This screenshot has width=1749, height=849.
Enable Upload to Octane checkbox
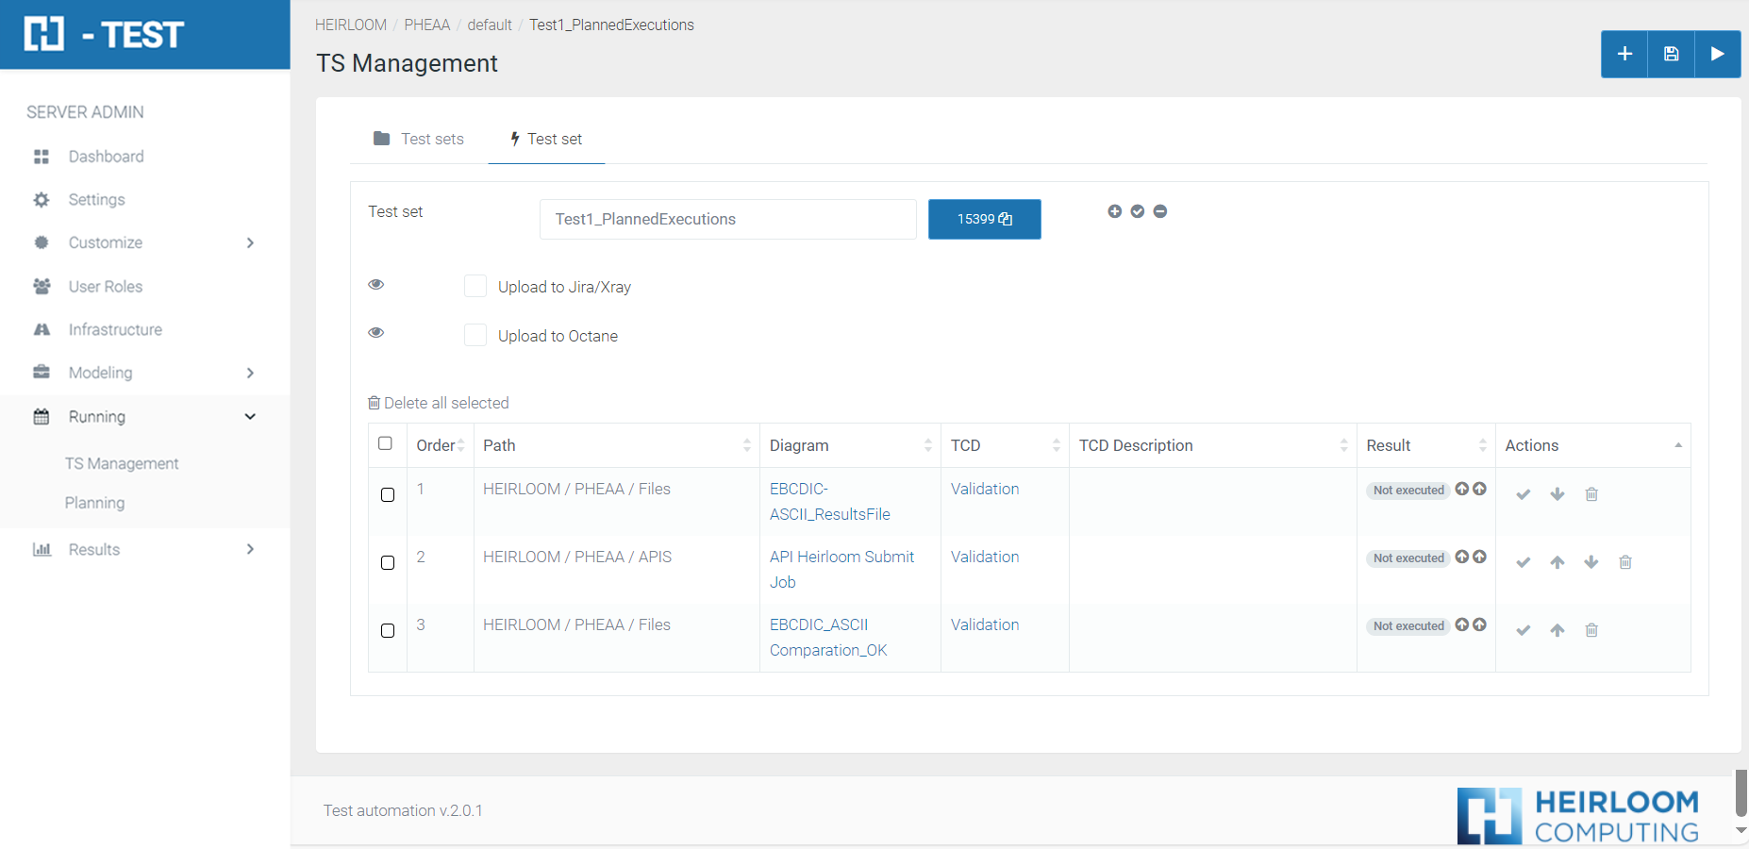(475, 336)
